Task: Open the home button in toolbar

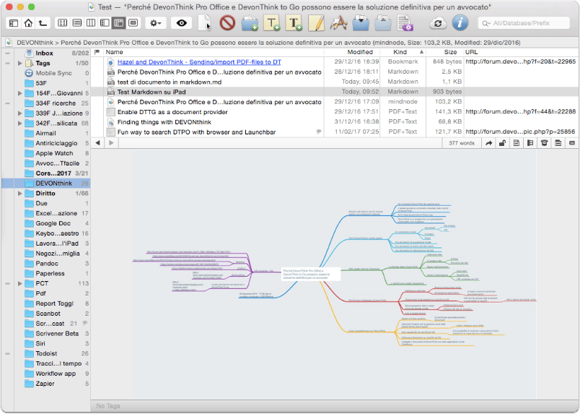Action: pyautogui.click(x=28, y=23)
